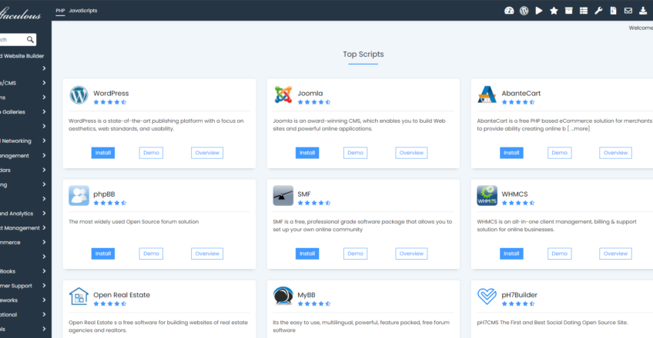Click the WordPress manager icon in top bar
This screenshot has width=653, height=338.
(x=524, y=11)
